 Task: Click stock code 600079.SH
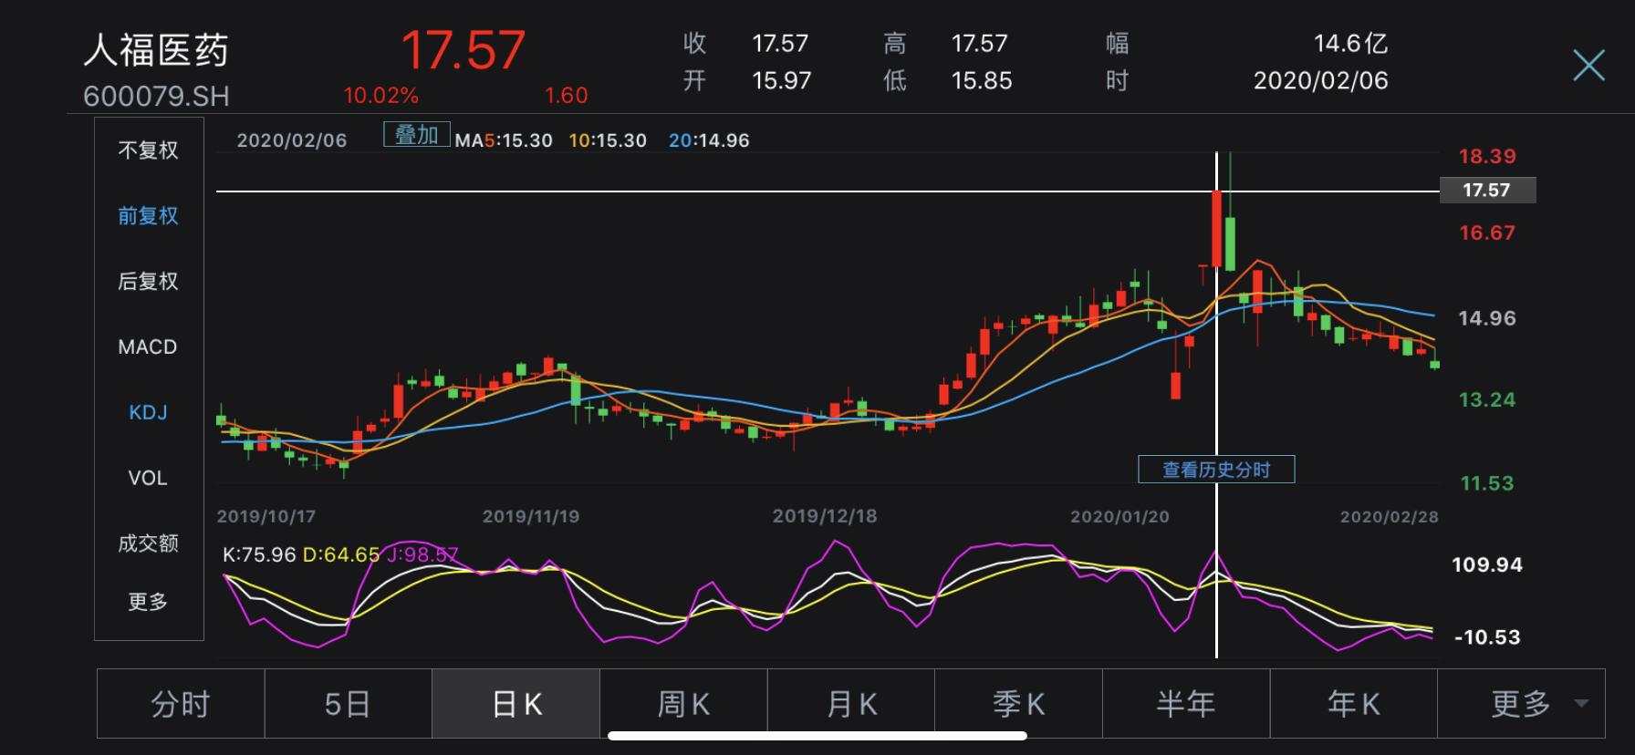coord(156,96)
